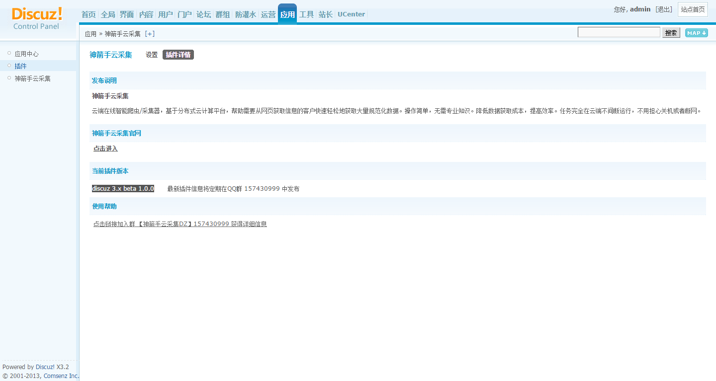Open the UCenter top menu

point(352,14)
